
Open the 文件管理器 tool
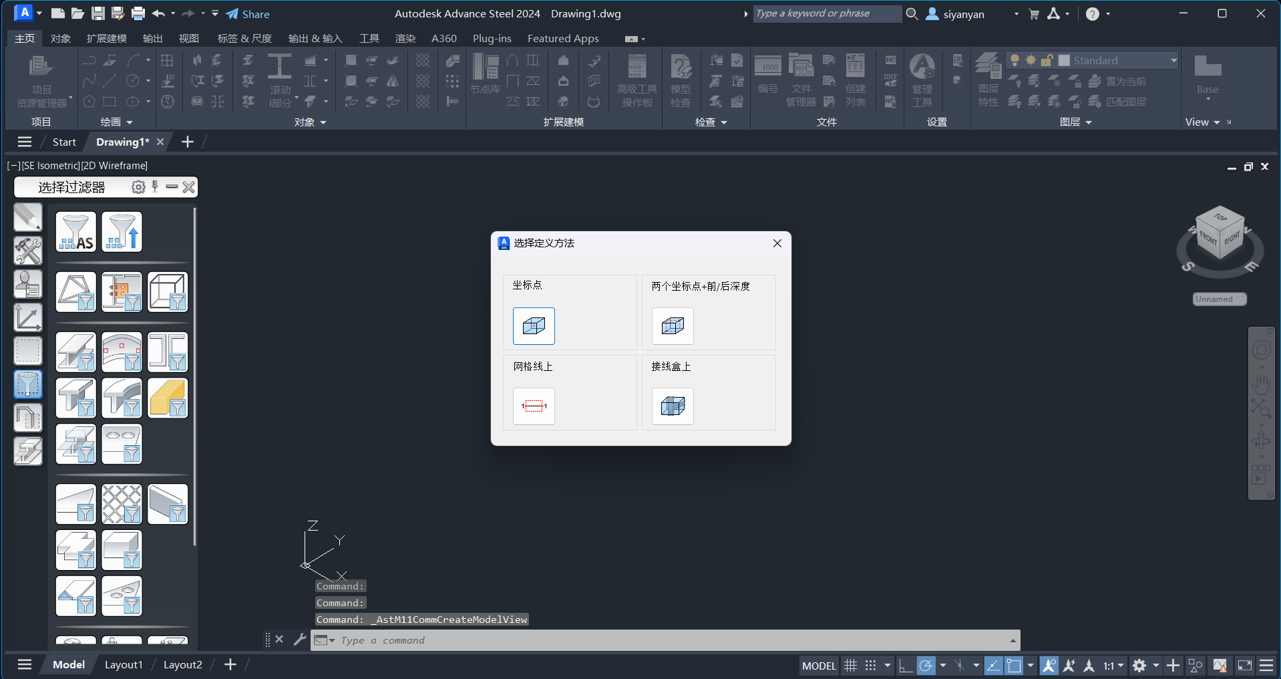click(801, 82)
